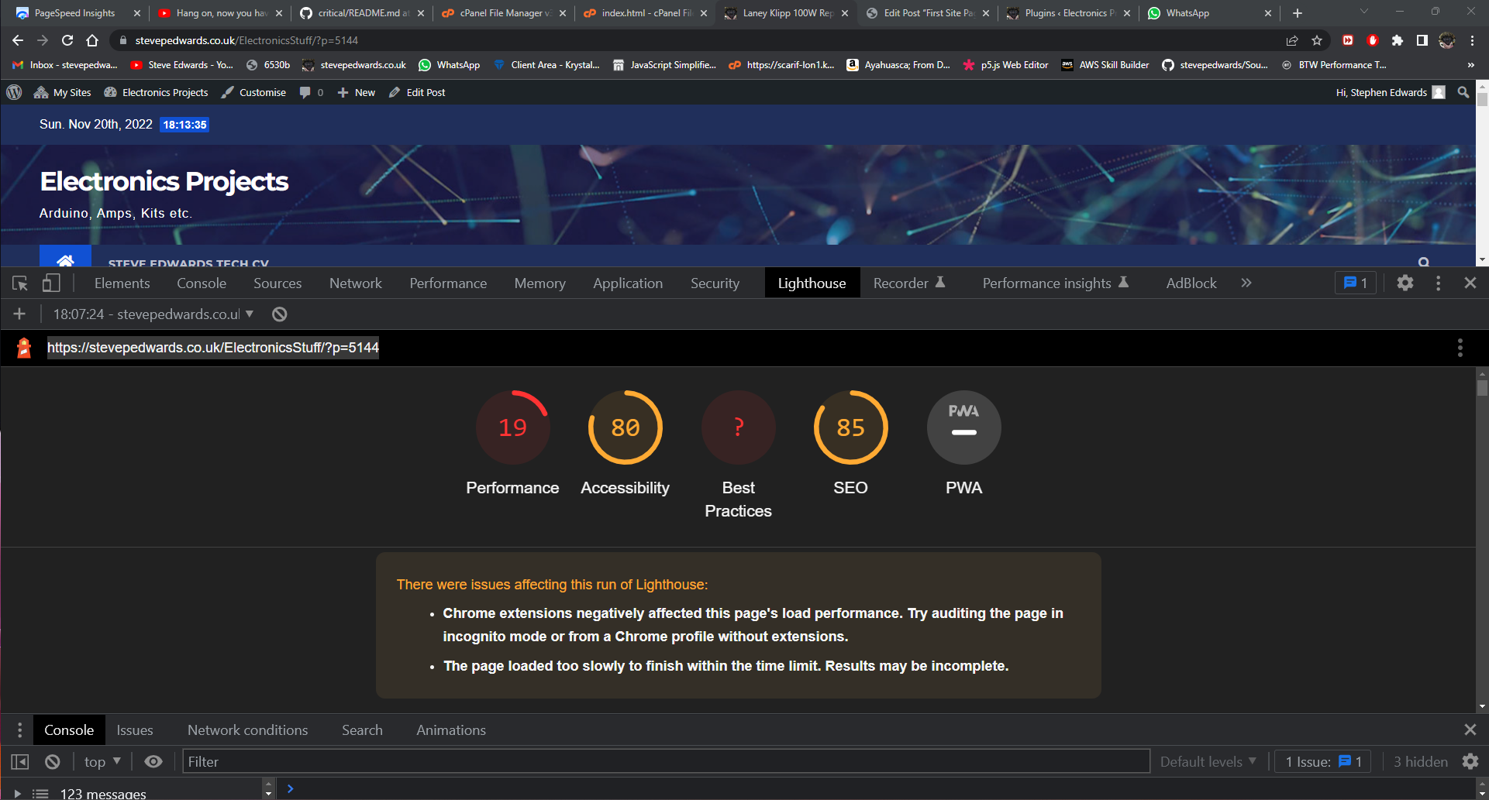Switch to the Network tab
Image resolution: width=1489 pixels, height=800 pixels.
pyautogui.click(x=355, y=283)
